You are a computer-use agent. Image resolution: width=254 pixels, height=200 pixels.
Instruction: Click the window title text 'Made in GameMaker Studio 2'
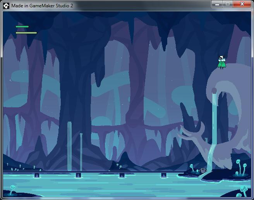(42, 6)
